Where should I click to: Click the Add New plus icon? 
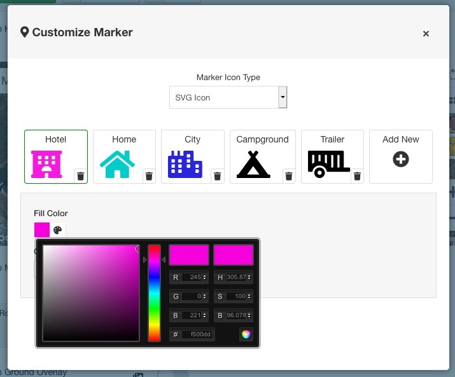pos(400,160)
